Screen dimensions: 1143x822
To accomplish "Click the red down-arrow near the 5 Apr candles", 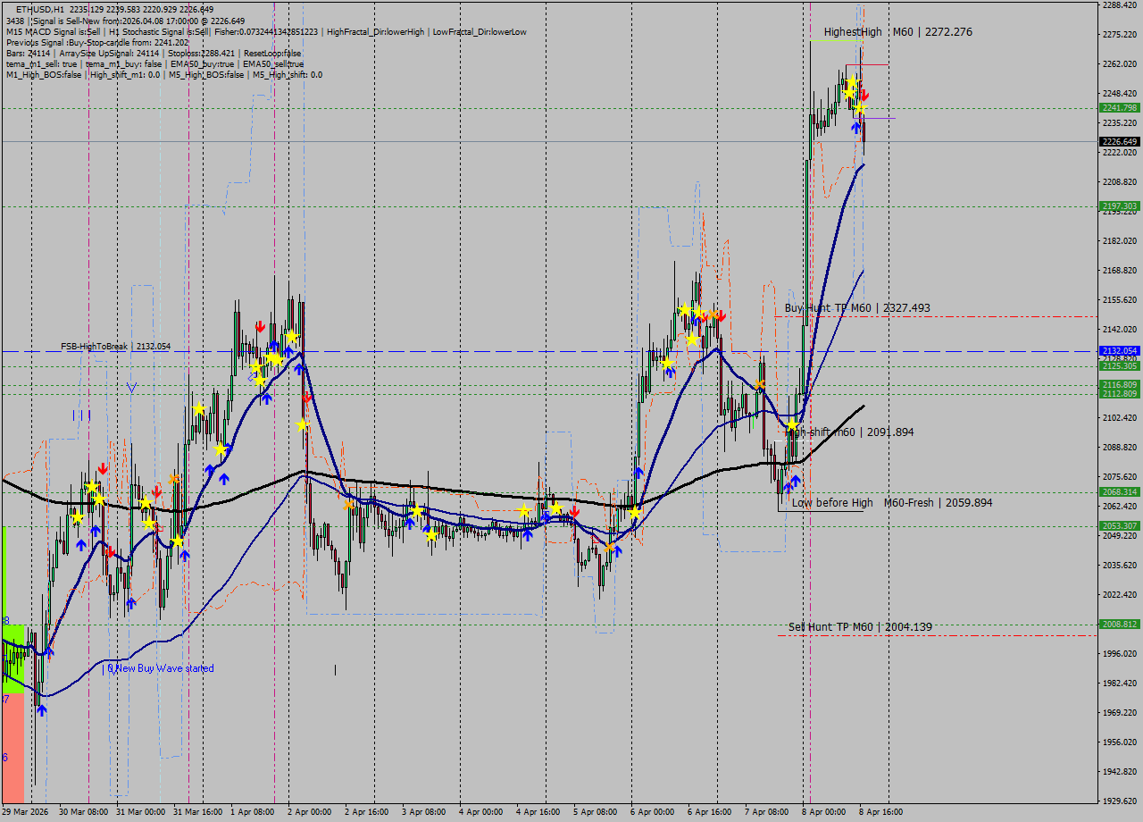I will tap(574, 510).
